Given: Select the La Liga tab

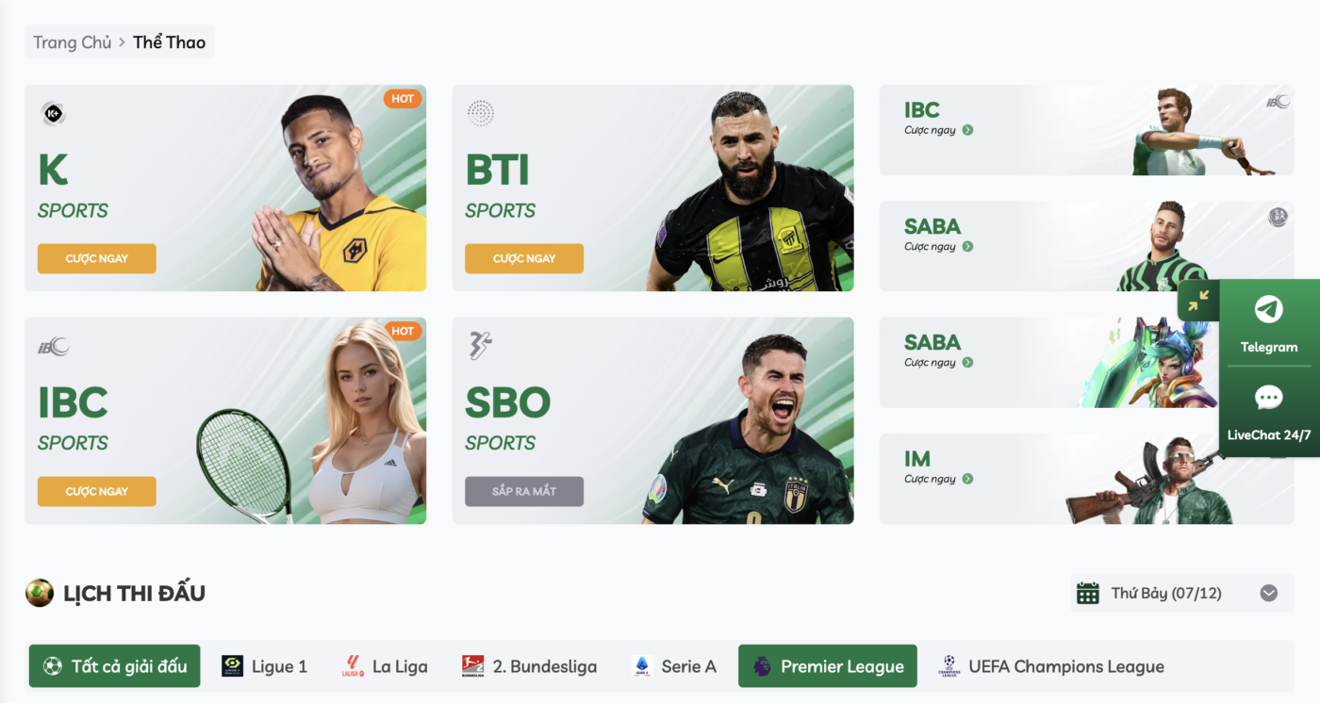Looking at the screenshot, I should click(385, 666).
